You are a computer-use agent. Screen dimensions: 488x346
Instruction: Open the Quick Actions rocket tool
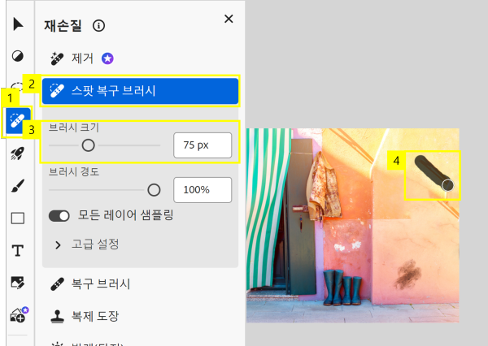pos(17,154)
